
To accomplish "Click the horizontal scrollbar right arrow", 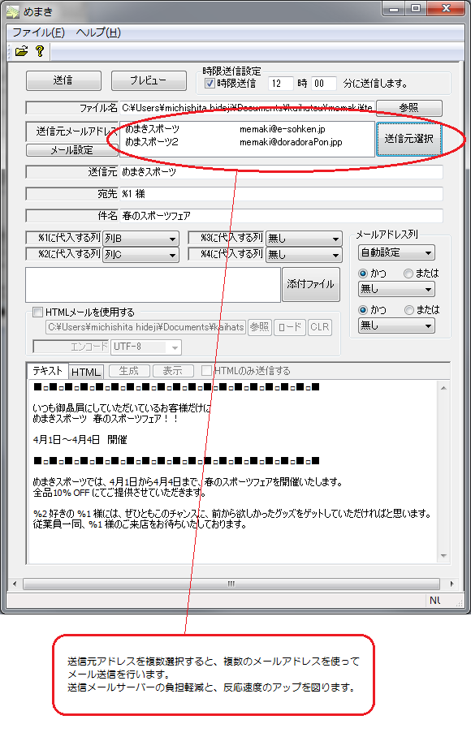I will click(x=452, y=584).
